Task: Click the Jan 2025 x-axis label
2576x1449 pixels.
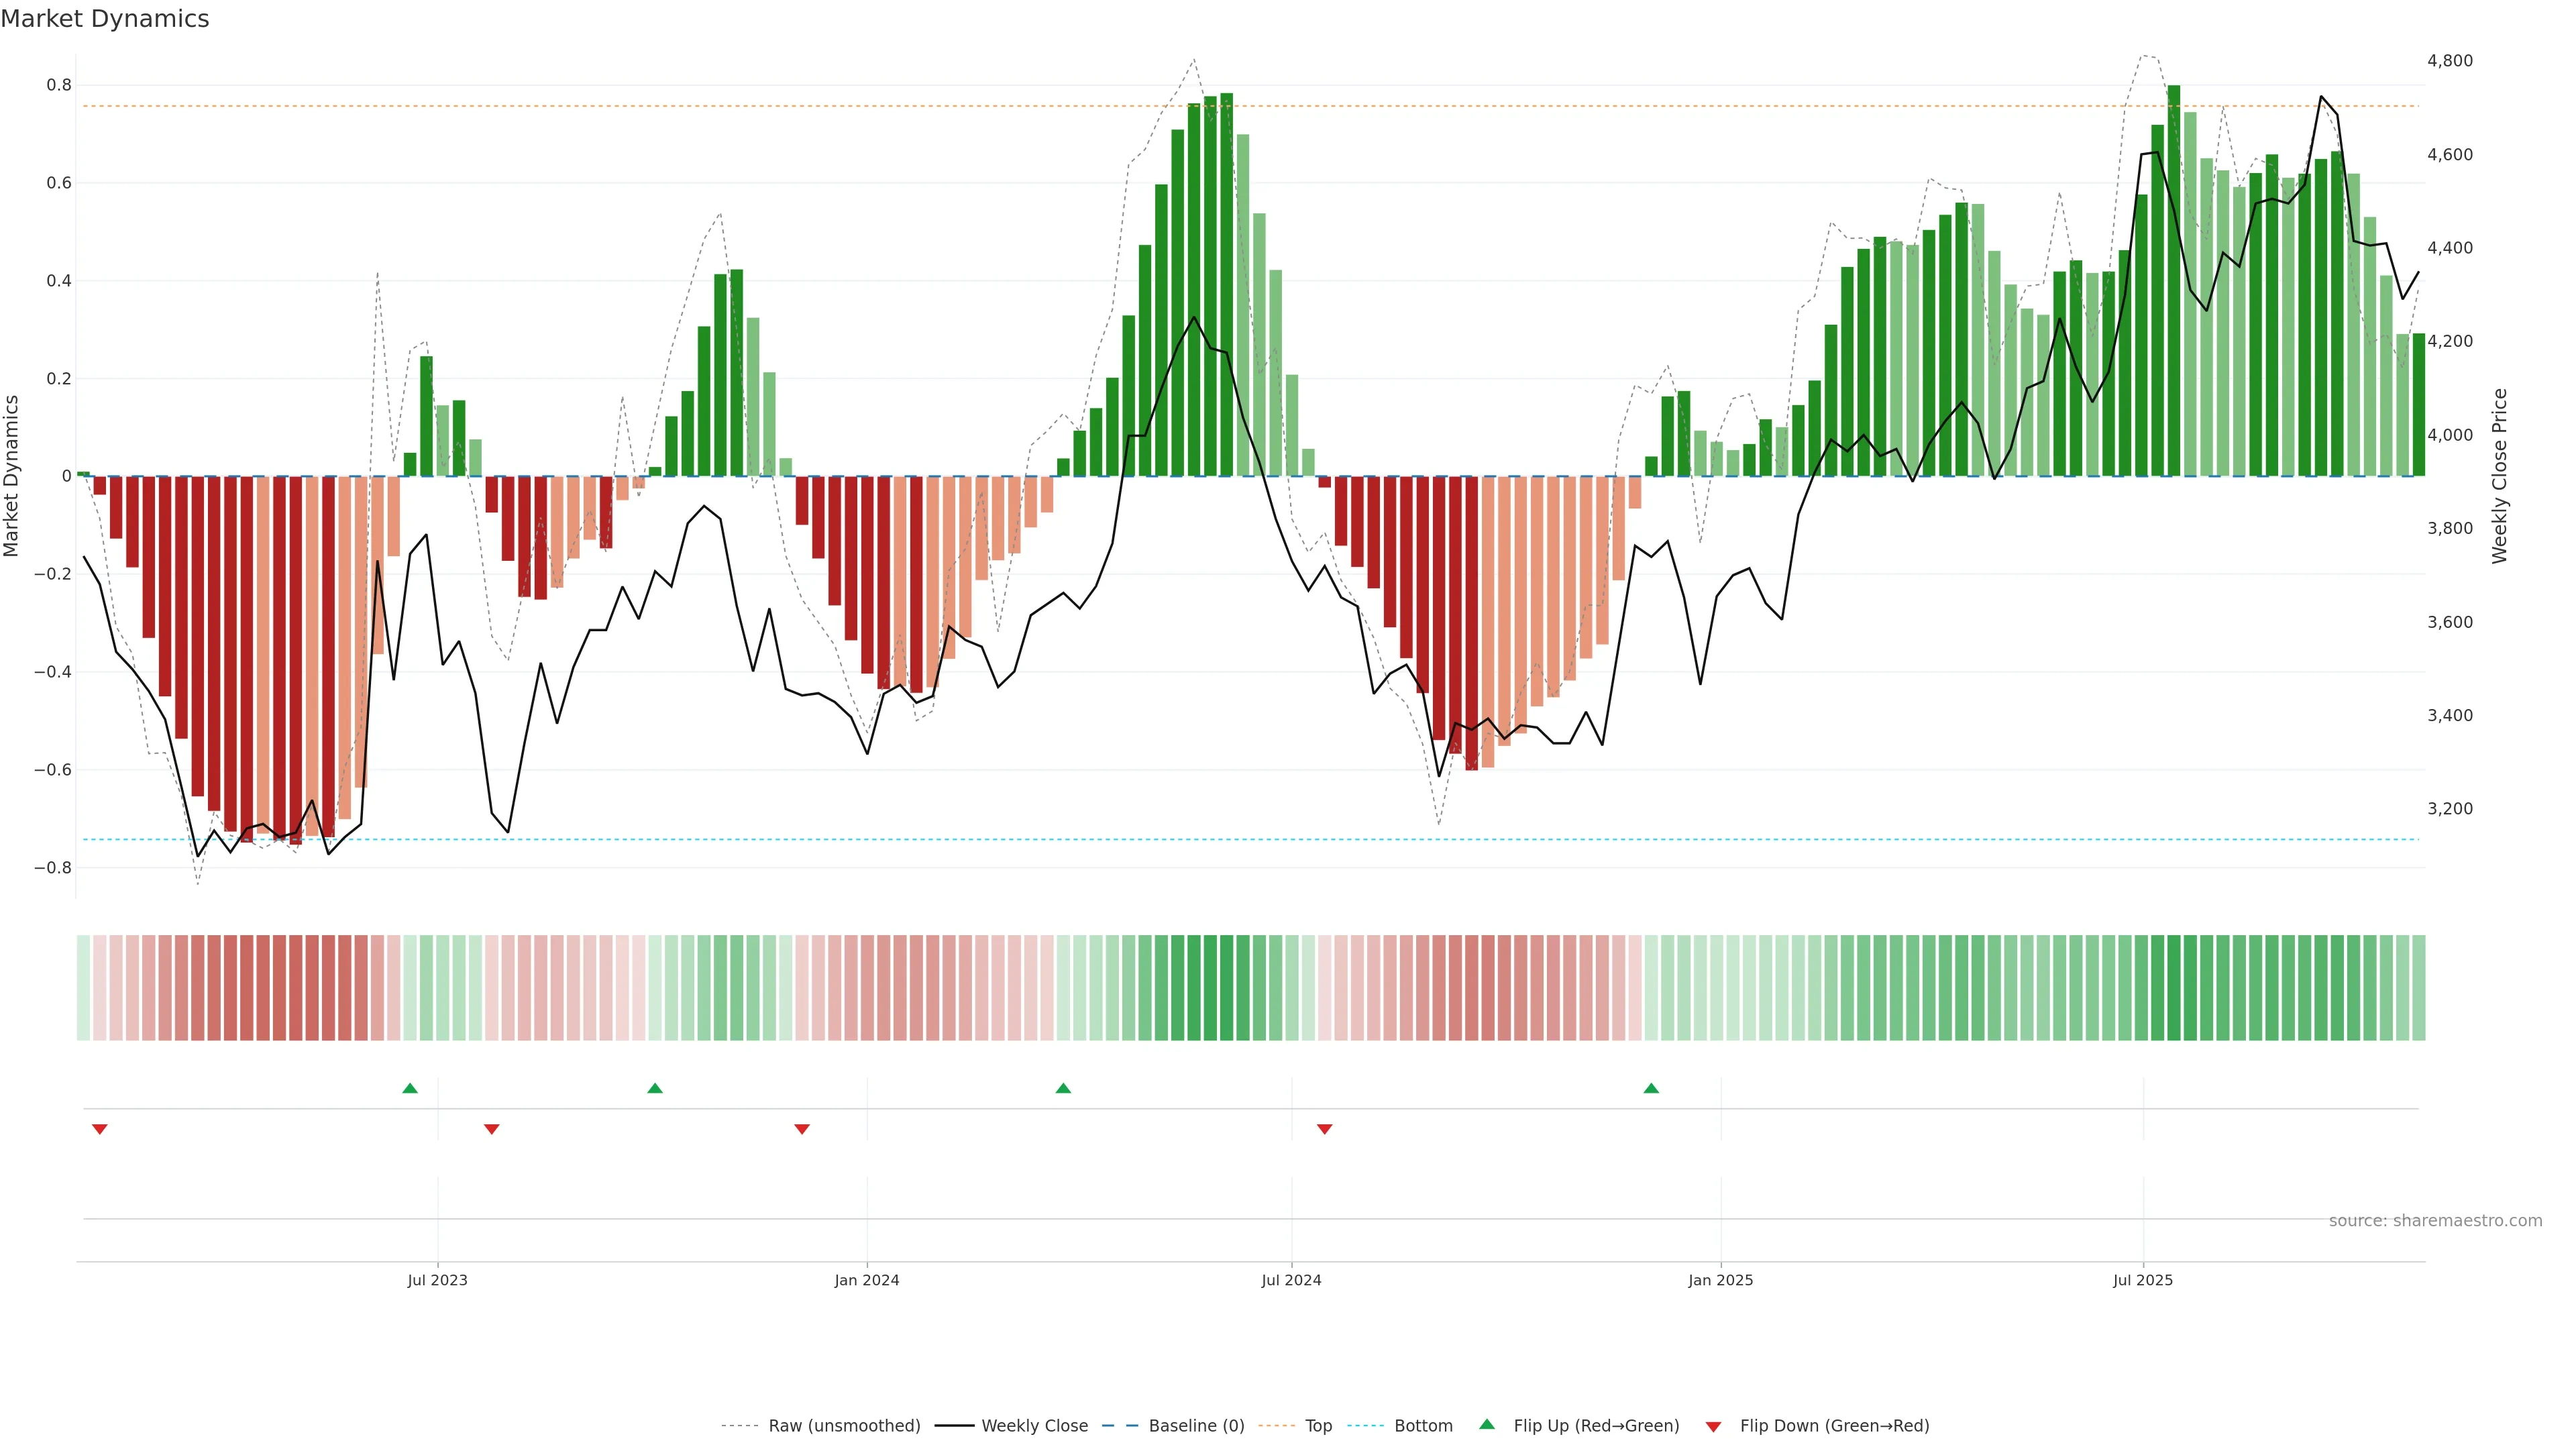Action: [x=1720, y=1280]
